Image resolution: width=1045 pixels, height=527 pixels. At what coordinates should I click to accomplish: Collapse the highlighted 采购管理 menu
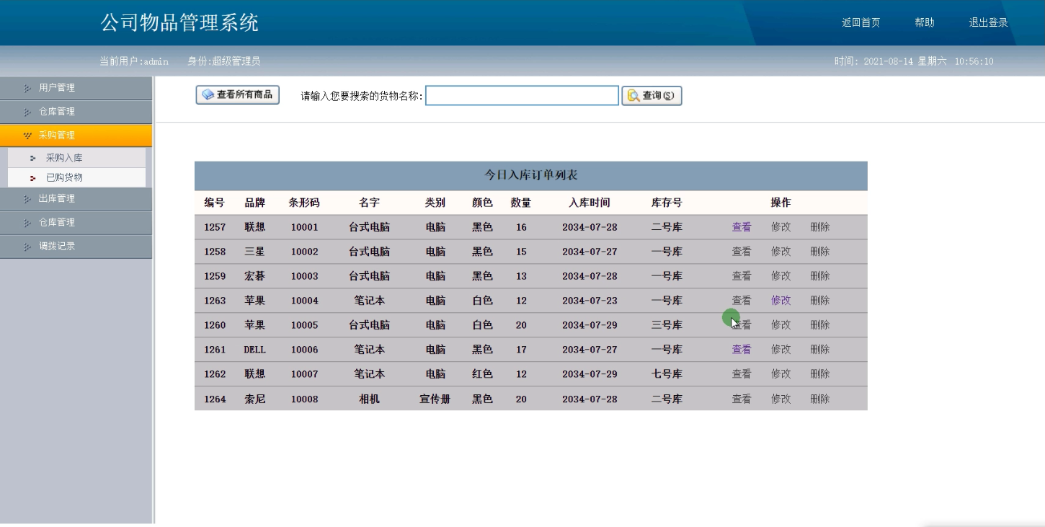tap(76, 135)
